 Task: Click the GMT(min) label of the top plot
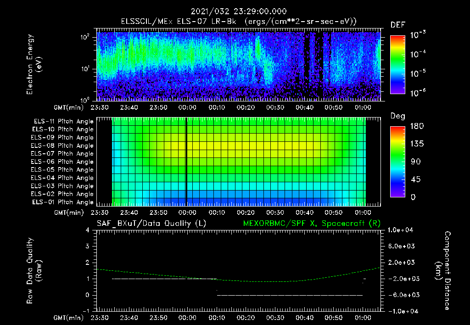pos(69,107)
